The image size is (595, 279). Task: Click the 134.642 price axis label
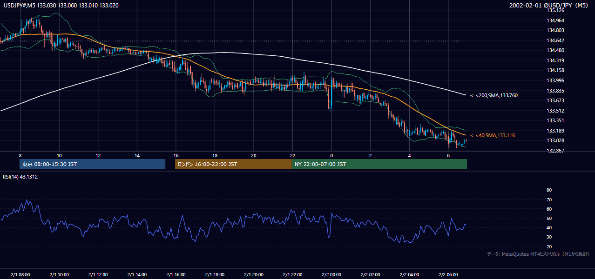click(x=555, y=40)
